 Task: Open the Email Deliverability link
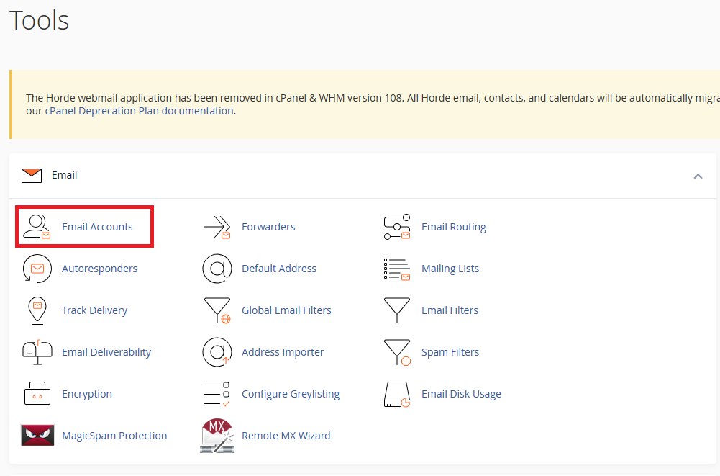pyautogui.click(x=106, y=352)
